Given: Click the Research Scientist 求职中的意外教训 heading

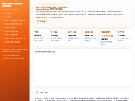Looking at the screenshot, I should coord(49,9).
